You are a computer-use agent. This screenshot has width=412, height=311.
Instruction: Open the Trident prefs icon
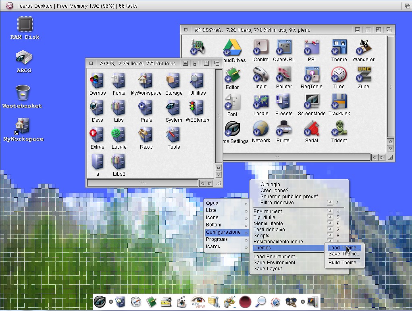click(339, 130)
